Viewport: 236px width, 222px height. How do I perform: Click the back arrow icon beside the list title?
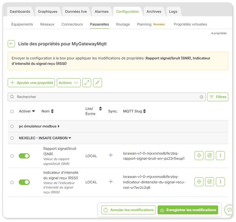11,44
